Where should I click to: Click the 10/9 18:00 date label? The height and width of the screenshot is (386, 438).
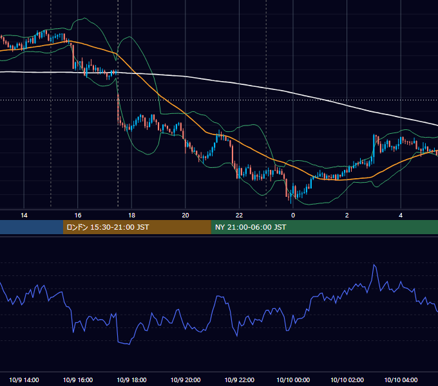(x=131, y=380)
